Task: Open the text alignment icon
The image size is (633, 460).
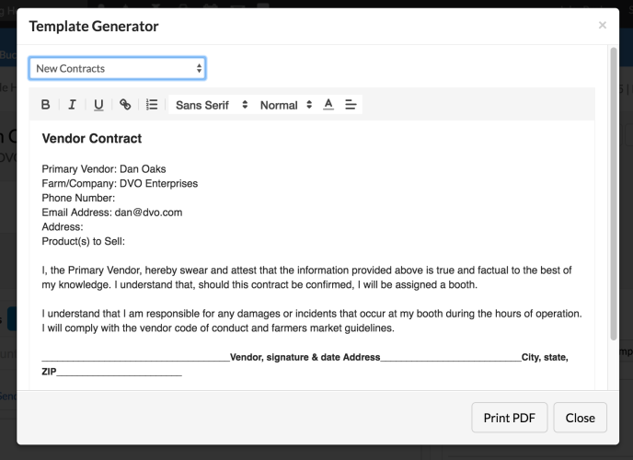Action: point(351,105)
